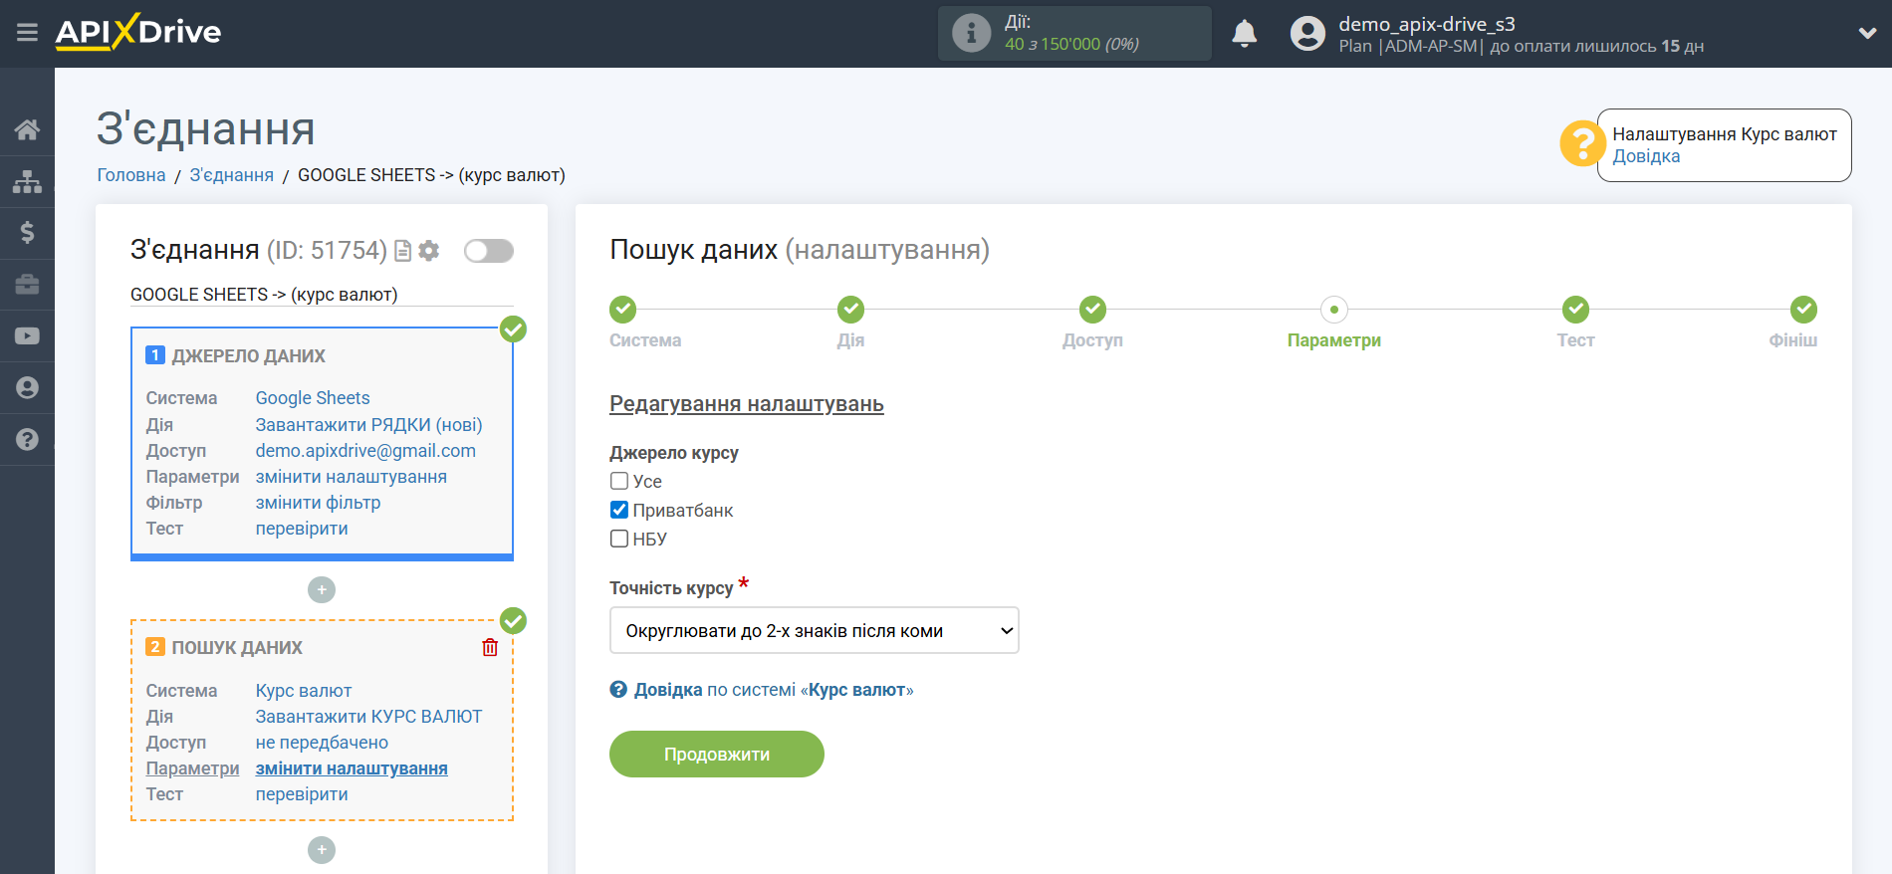Uncheck the Приватбанк checkbox

point(619,510)
